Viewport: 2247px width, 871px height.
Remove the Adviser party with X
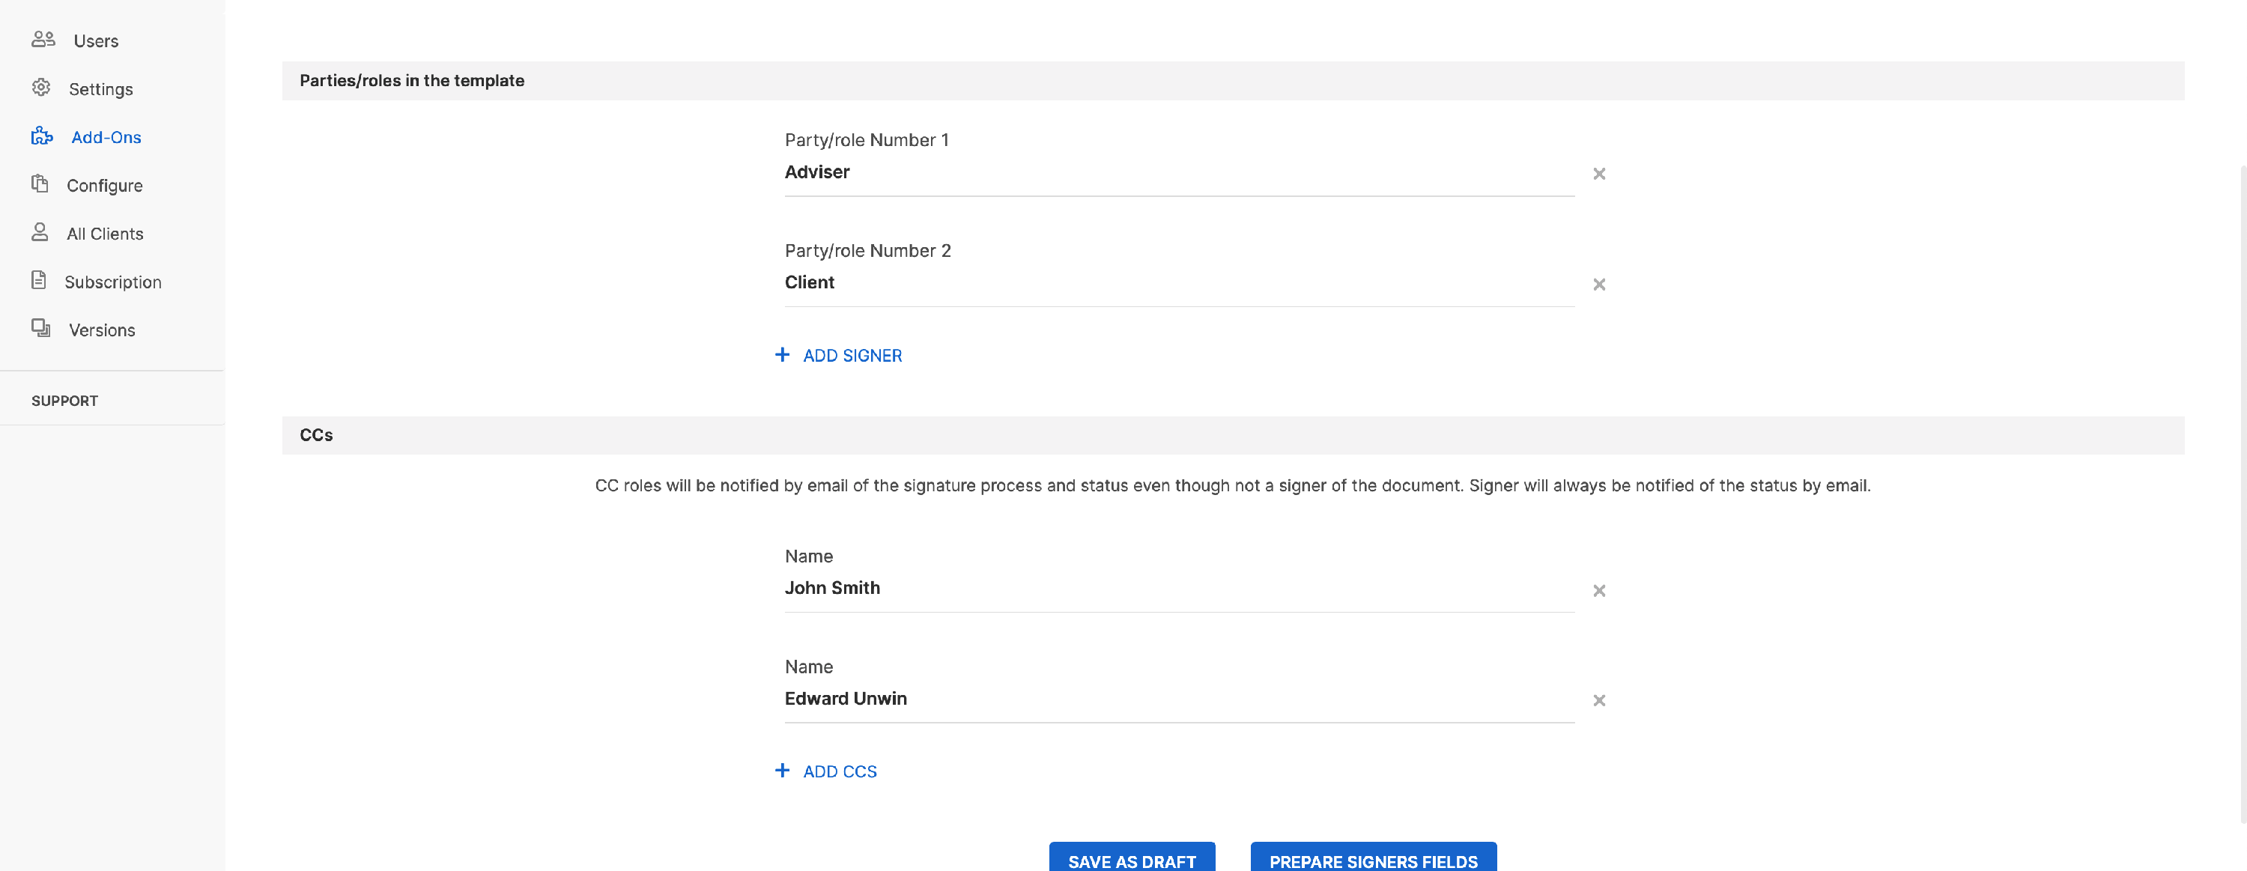click(x=1599, y=174)
